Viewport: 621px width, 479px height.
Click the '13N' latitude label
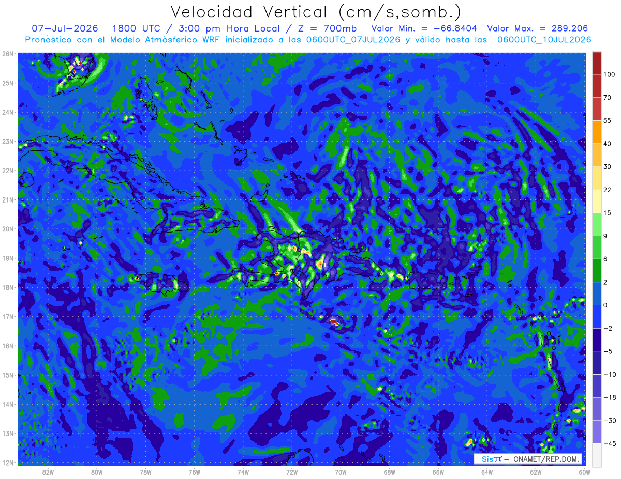click(x=8, y=434)
